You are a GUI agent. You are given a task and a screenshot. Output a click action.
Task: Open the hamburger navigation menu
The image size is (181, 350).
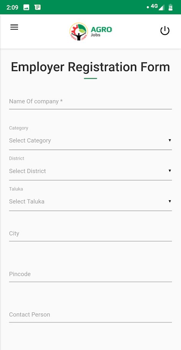point(14,27)
